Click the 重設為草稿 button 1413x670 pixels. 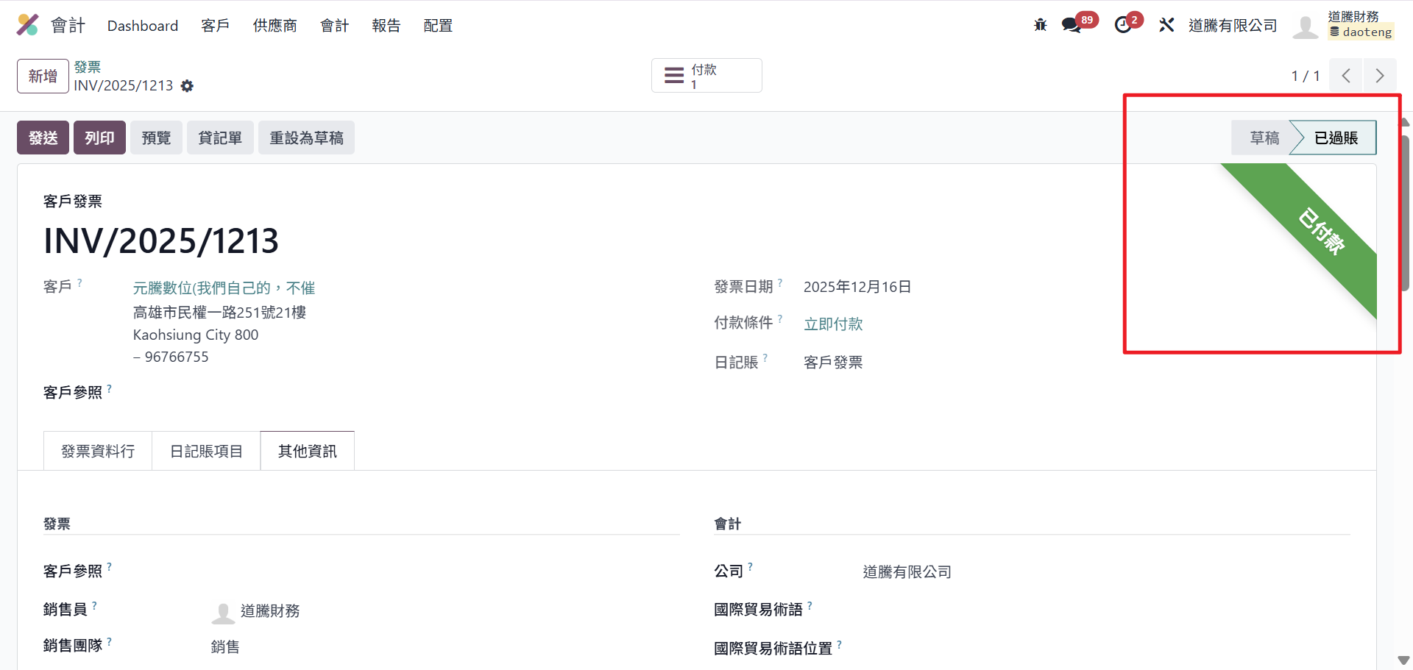[x=306, y=138]
